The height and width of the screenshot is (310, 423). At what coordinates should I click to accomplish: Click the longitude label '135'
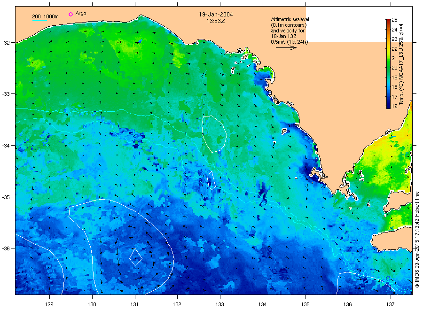tap(305, 305)
